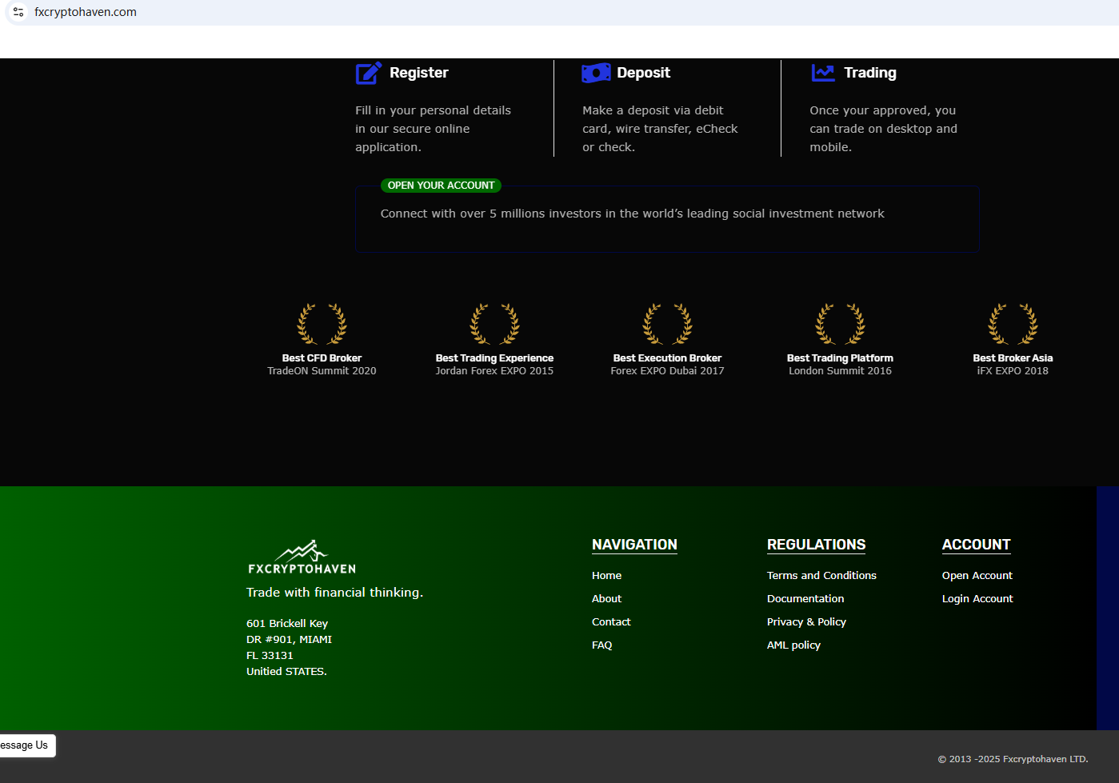The height and width of the screenshot is (783, 1119).
Task: Click the Best Trading Platform laurel wreath
Action: coord(840,324)
